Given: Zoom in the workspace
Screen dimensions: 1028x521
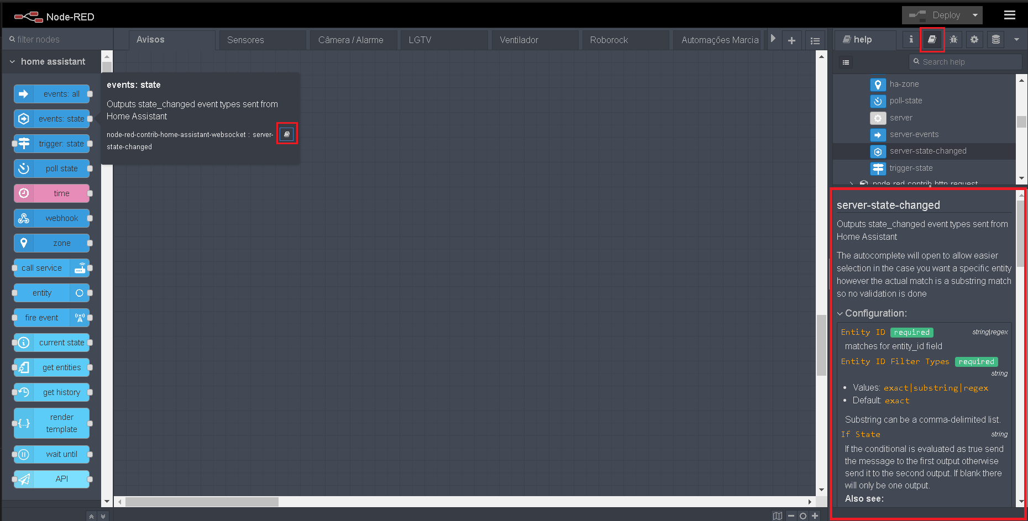Looking at the screenshot, I should [x=815, y=515].
